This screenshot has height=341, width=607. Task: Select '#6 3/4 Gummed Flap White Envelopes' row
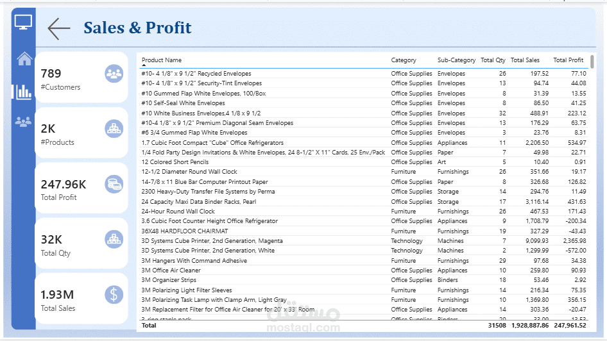coord(364,132)
